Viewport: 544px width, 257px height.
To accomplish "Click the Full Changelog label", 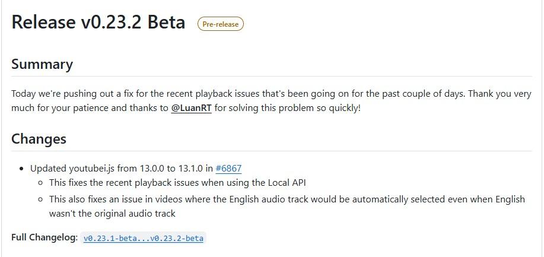I will (44, 237).
